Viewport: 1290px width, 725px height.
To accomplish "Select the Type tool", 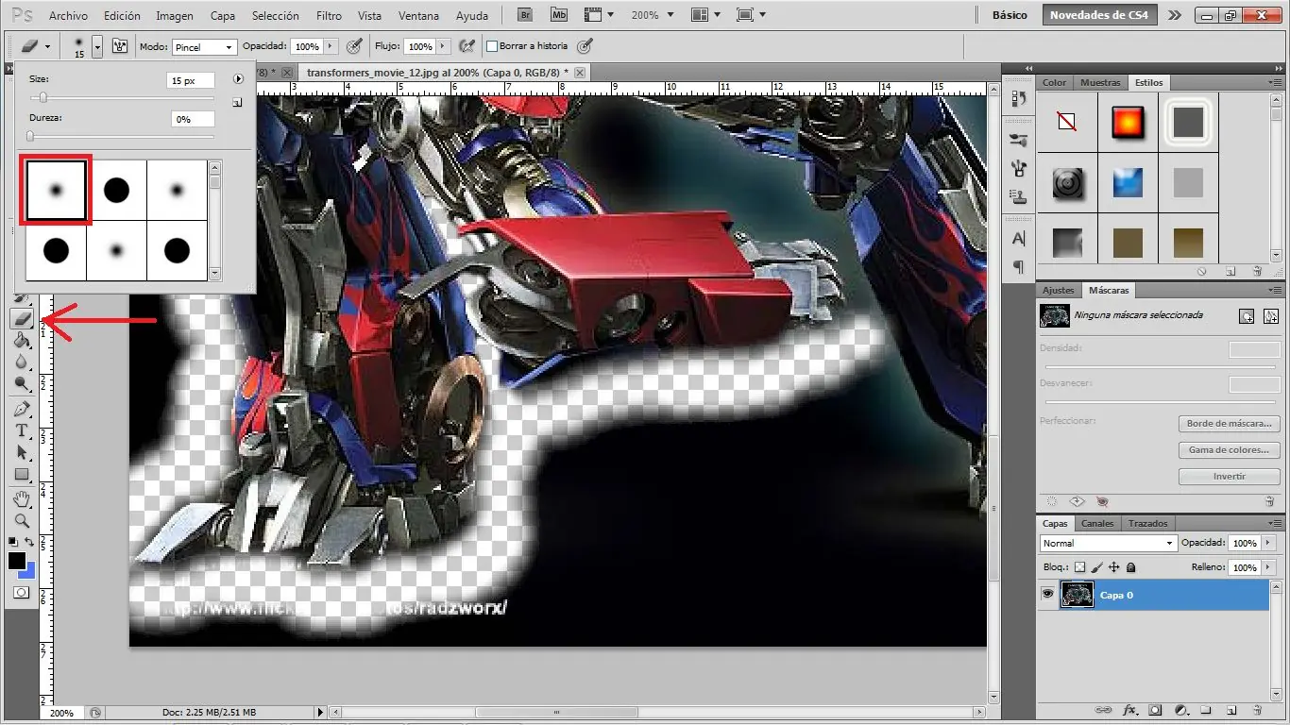I will pos(22,430).
